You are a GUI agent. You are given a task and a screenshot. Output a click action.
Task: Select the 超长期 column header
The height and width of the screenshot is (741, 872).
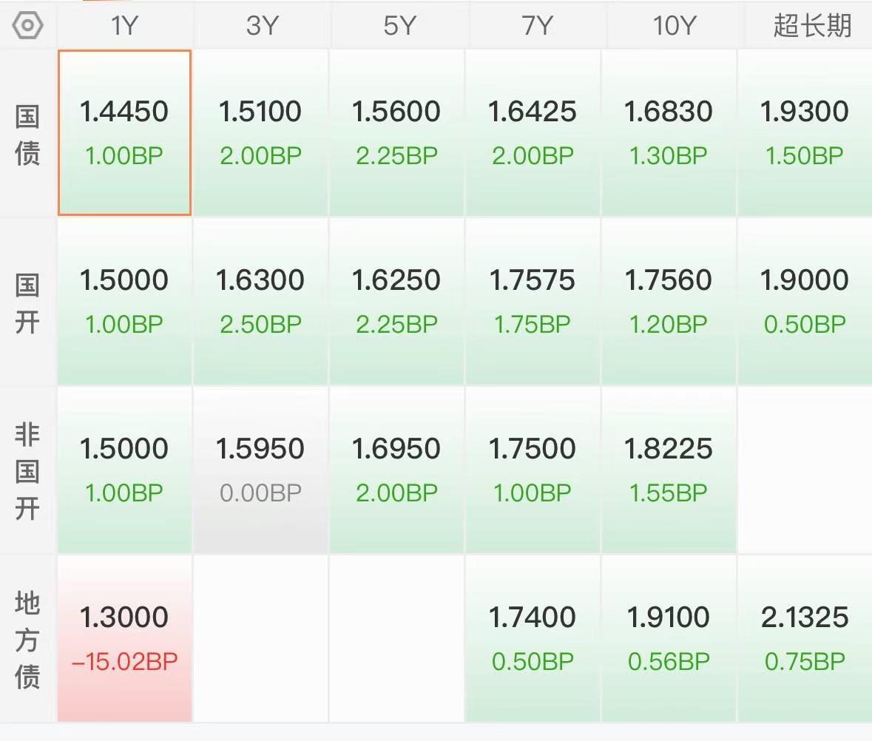click(812, 26)
